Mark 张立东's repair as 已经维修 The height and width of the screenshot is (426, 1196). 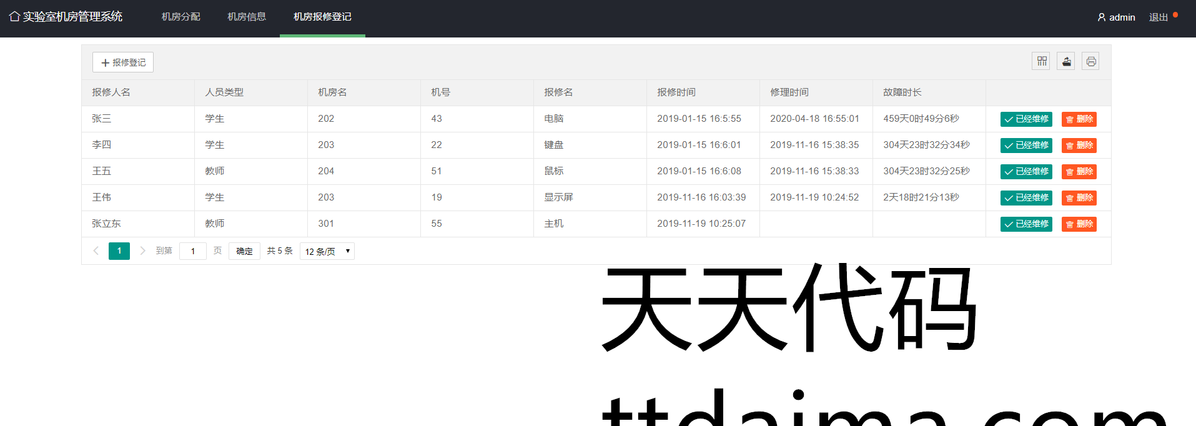coord(1026,224)
